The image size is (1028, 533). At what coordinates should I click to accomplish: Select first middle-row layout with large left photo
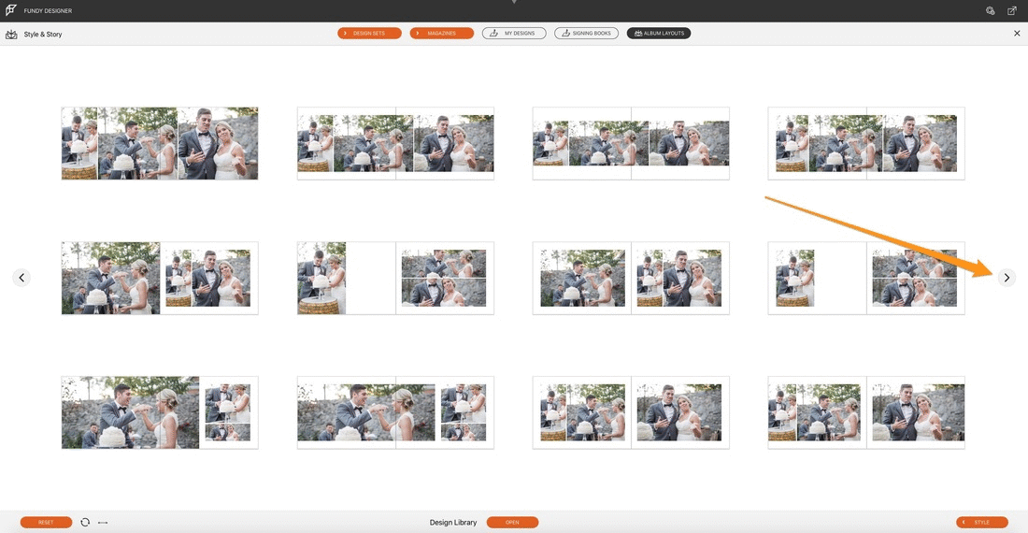click(x=160, y=278)
